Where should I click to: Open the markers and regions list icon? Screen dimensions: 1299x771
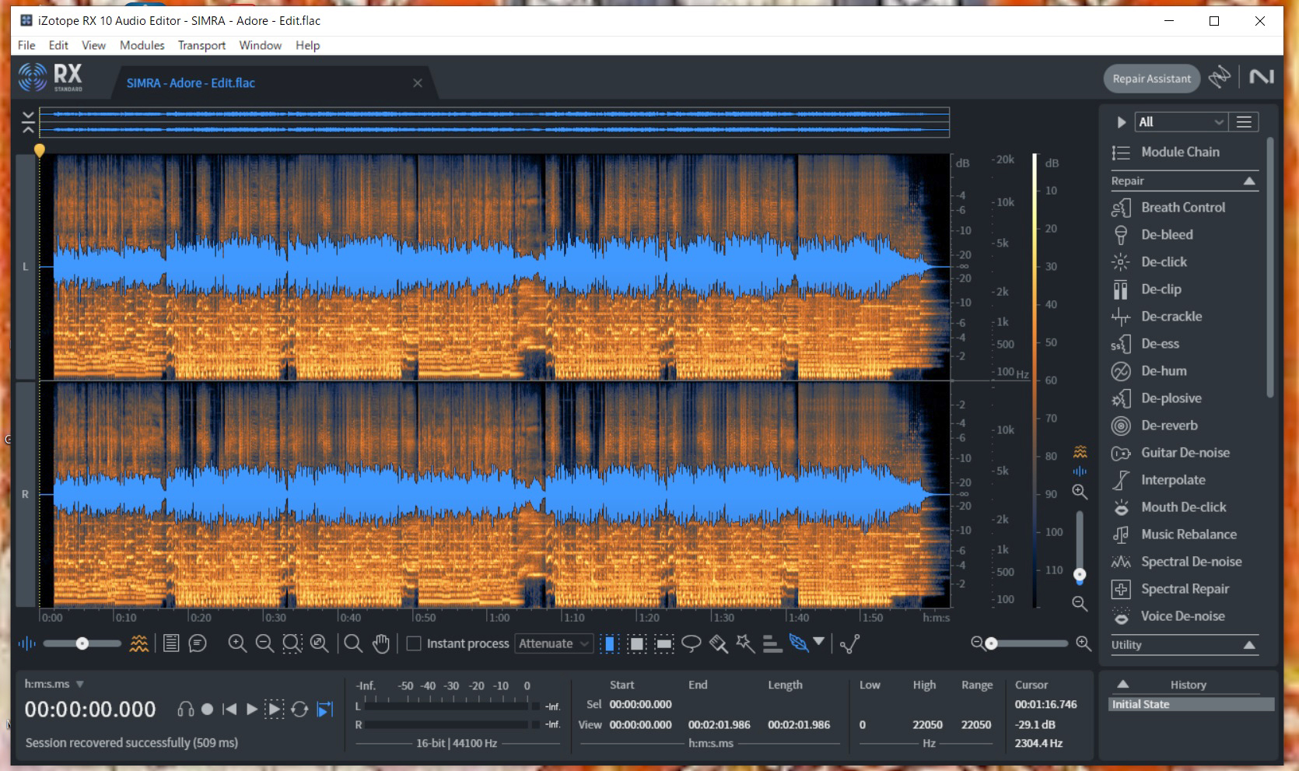[171, 643]
